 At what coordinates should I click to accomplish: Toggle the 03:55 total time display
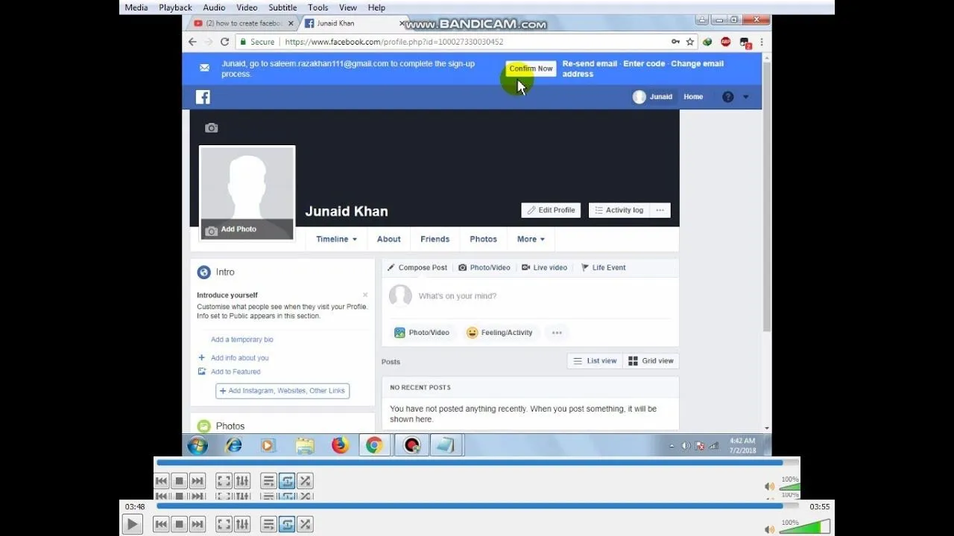(x=819, y=506)
